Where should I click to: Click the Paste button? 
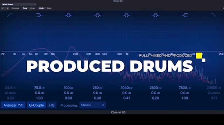click(32, 9)
